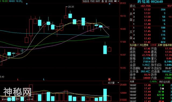The image size is (172, 102).
Task: Click the red 诊 diagnosis icon
Action: (109, 79)
